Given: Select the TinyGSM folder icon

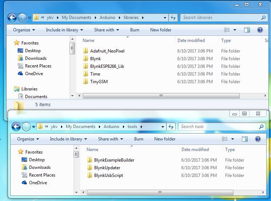Looking at the screenshot, I should 85,81.
